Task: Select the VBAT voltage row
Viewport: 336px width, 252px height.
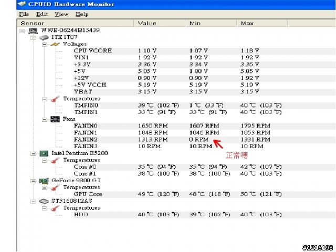Action: [x=204, y=92]
